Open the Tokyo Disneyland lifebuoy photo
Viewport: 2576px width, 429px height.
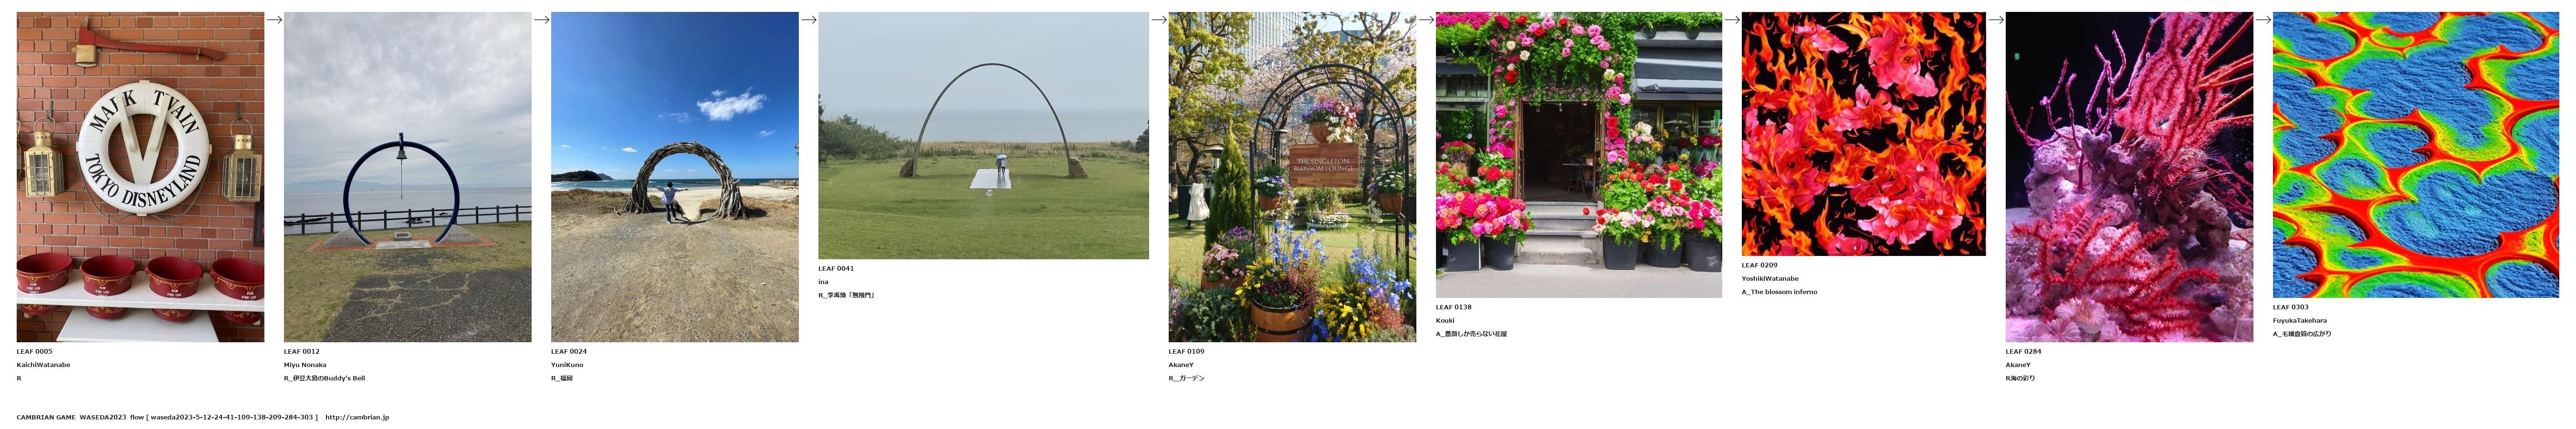tap(140, 177)
